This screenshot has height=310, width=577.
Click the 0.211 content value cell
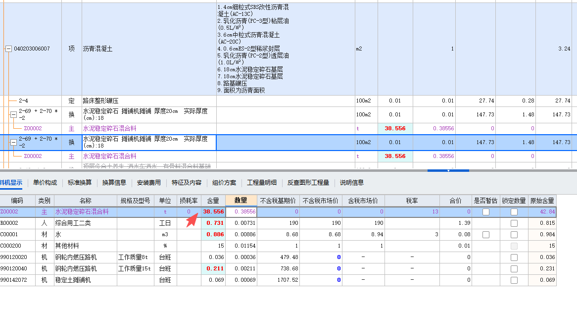point(213,269)
